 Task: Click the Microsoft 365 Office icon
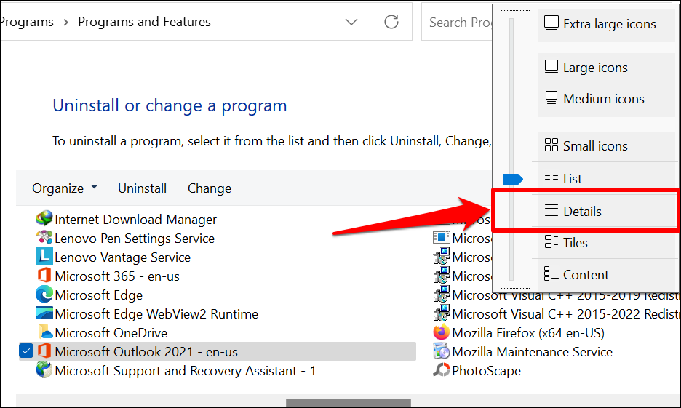click(44, 276)
